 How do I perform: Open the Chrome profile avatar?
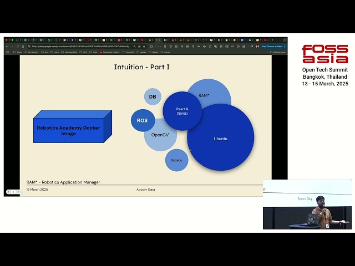click(257, 47)
